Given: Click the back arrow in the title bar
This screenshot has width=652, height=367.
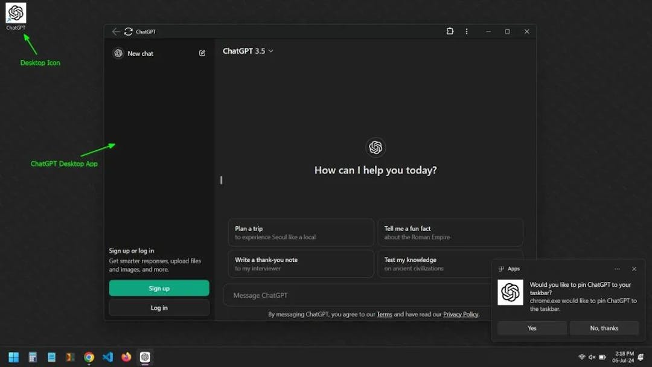Looking at the screenshot, I should click(x=115, y=31).
